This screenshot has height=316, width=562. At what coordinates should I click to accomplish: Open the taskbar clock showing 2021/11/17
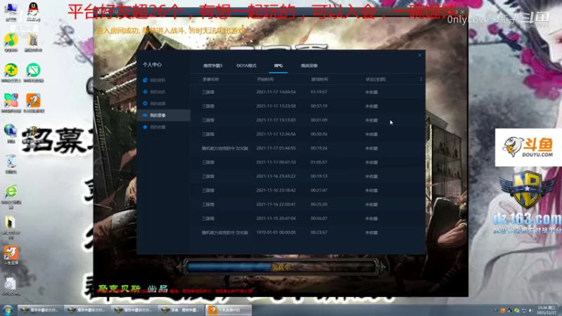click(547, 310)
